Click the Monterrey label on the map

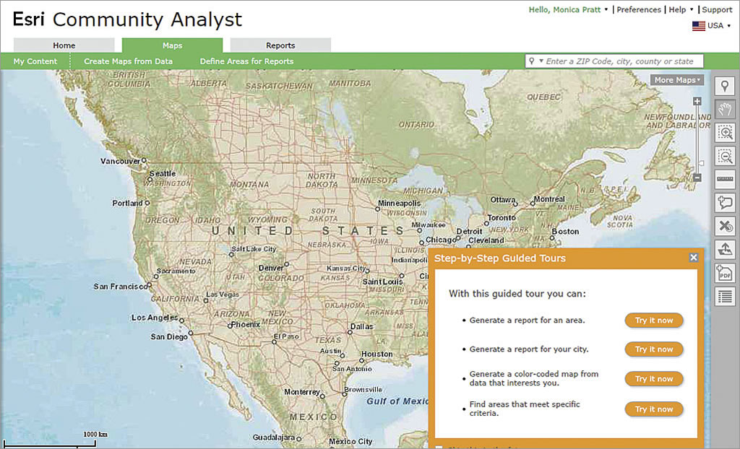pyautogui.click(x=302, y=393)
